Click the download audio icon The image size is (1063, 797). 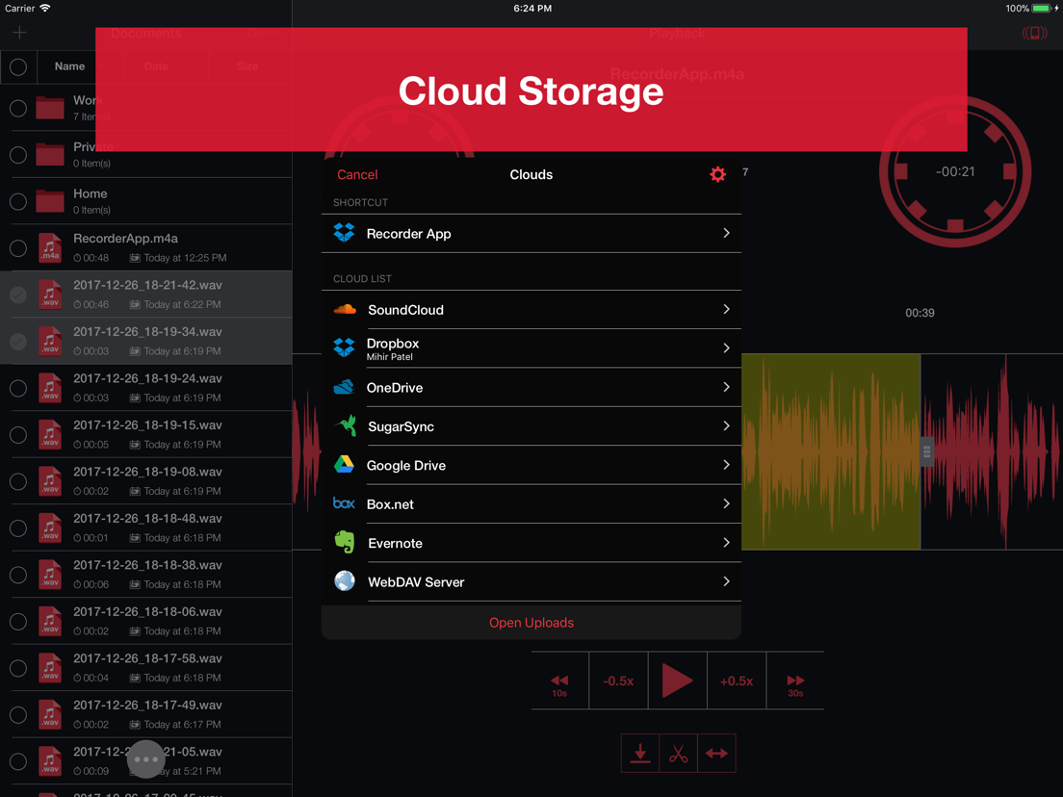(639, 753)
